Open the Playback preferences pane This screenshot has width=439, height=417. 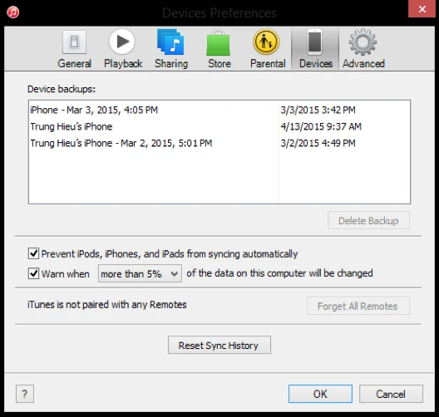tap(122, 49)
